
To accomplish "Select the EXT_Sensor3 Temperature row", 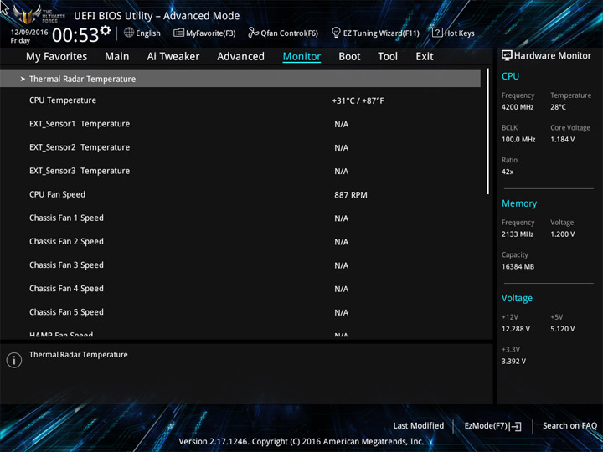I will coord(240,171).
